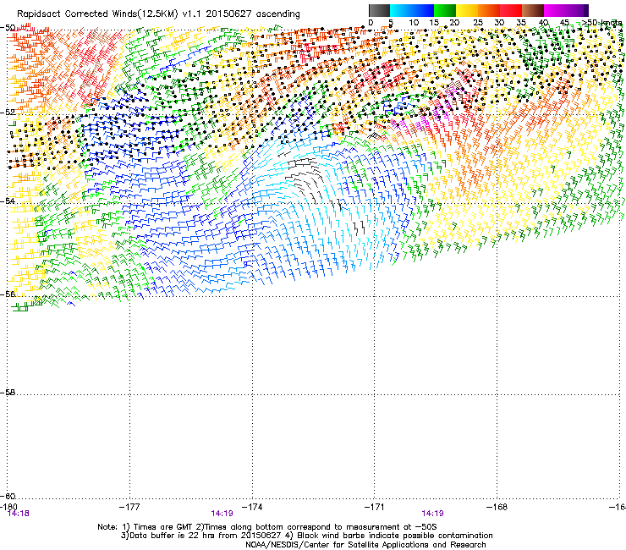Click the '-56' latitude axis label
626x550 pixels.
(x=8, y=294)
